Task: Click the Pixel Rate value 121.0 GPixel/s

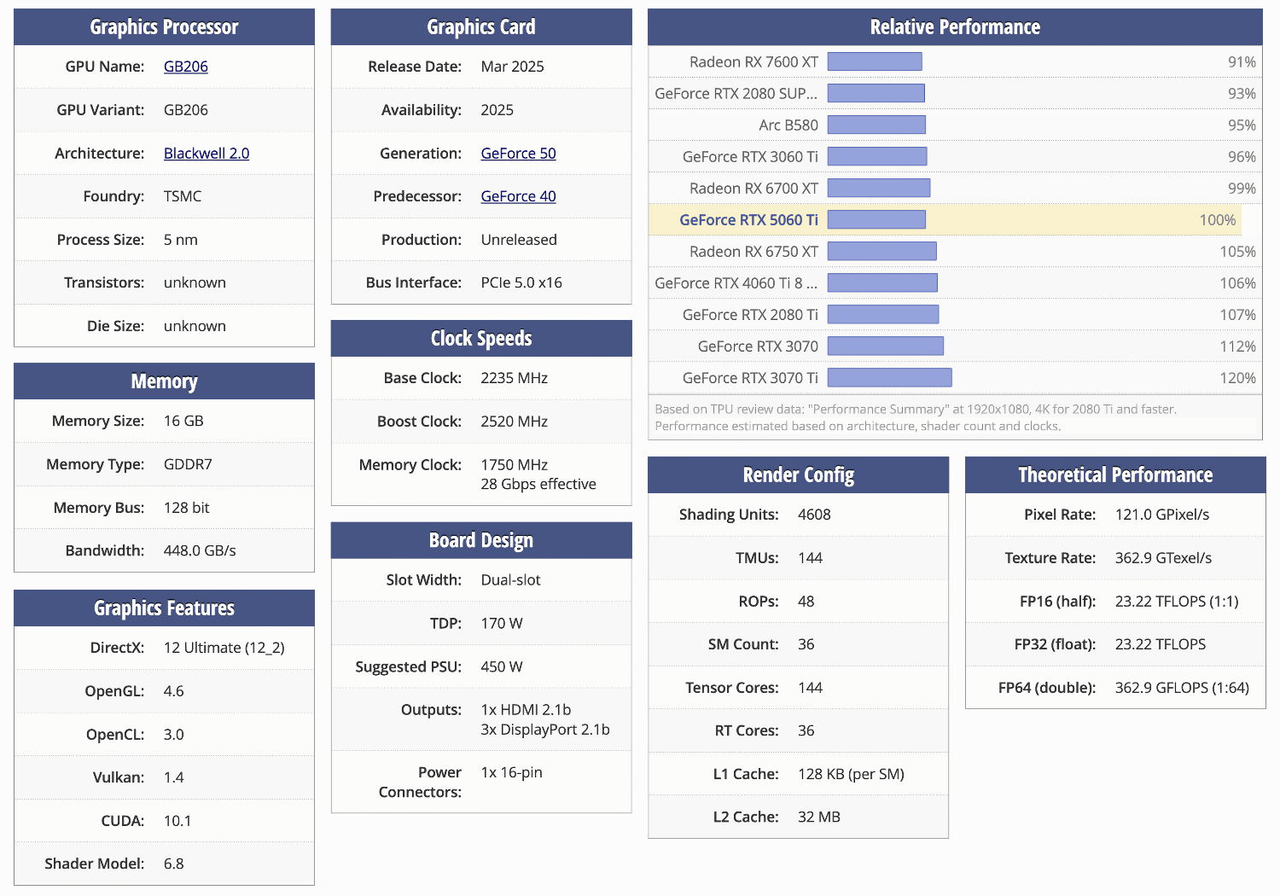Action: point(1162,515)
